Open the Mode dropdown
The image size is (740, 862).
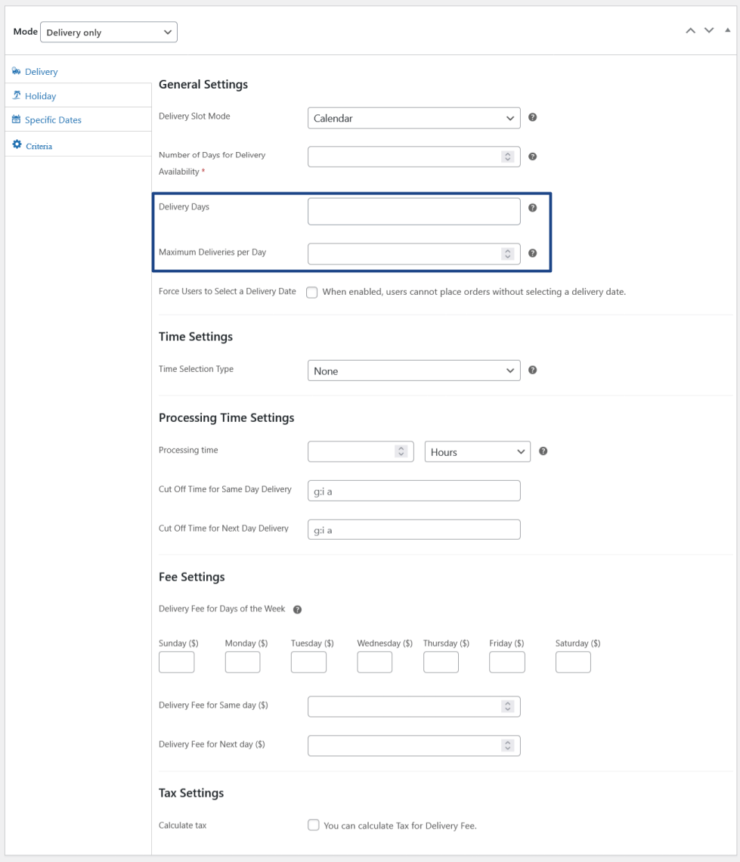click(109, 33)
